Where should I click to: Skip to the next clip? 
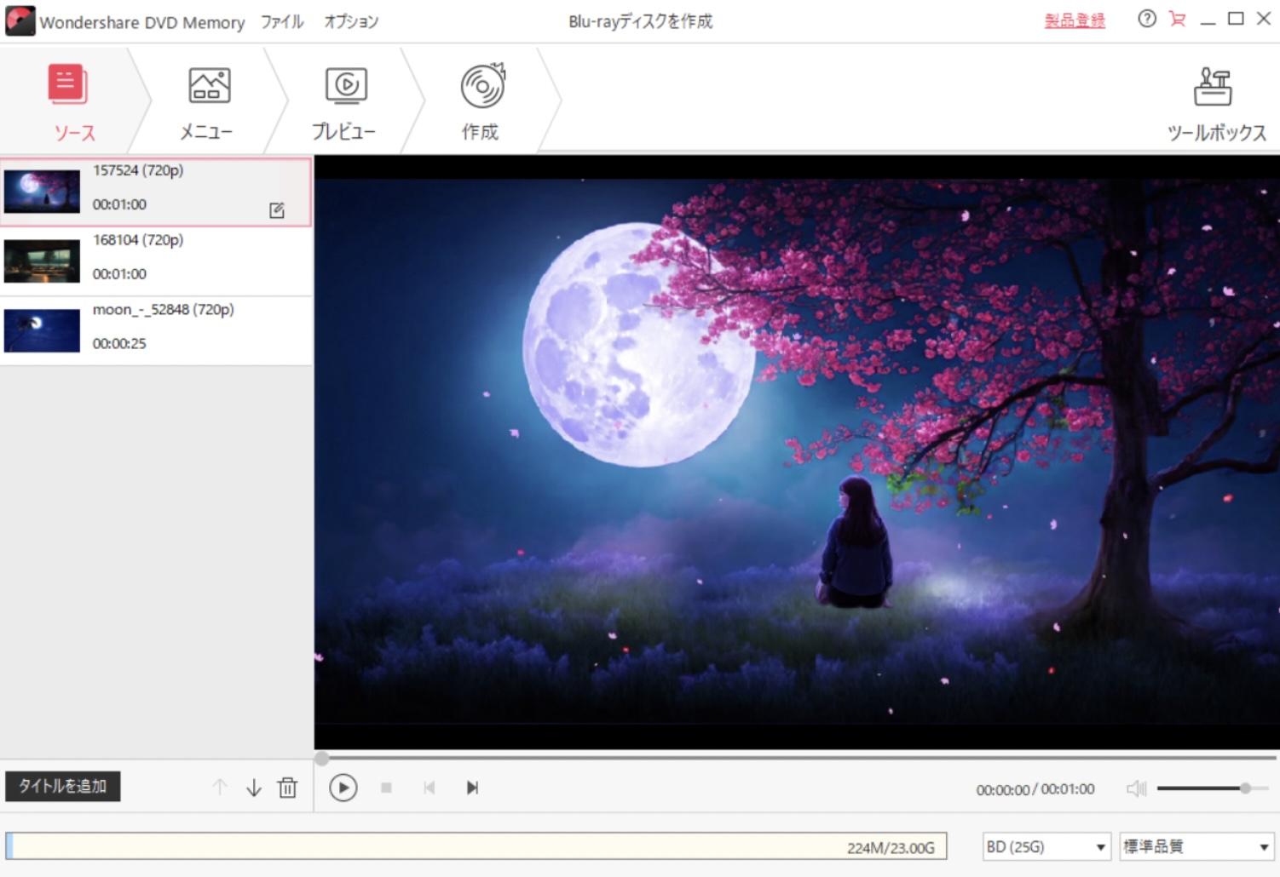(x=472, y=788)
